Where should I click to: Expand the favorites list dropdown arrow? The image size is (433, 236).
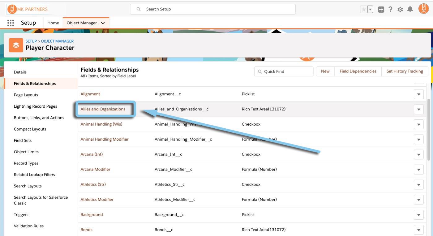370,9
